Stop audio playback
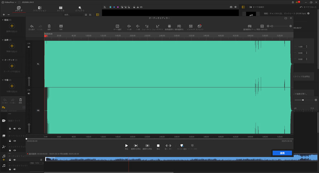The width and height of the screenshot is (319, 173). (x=158, y=145)
